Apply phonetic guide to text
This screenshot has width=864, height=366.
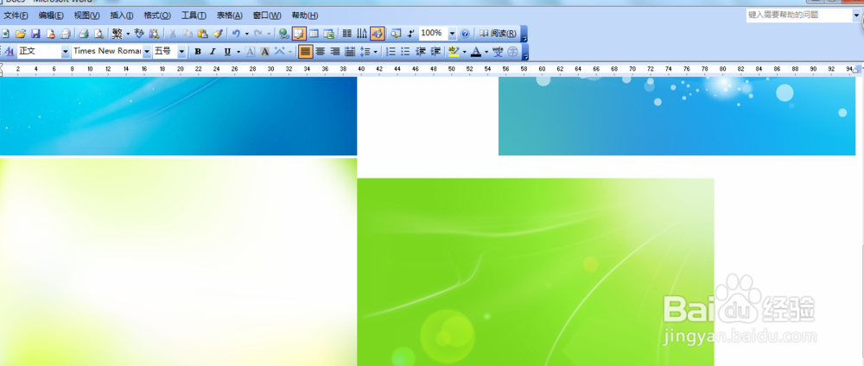(499, 52)
